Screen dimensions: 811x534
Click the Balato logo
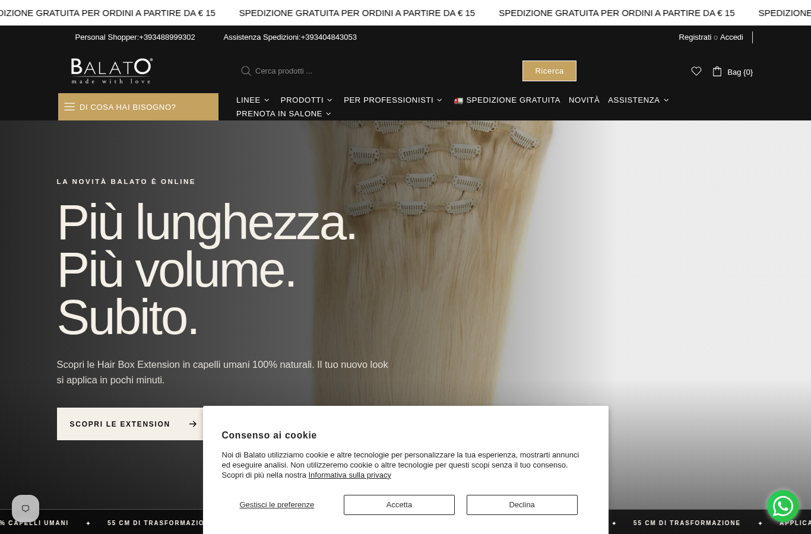pyautogui.click(x=112, y=71)
